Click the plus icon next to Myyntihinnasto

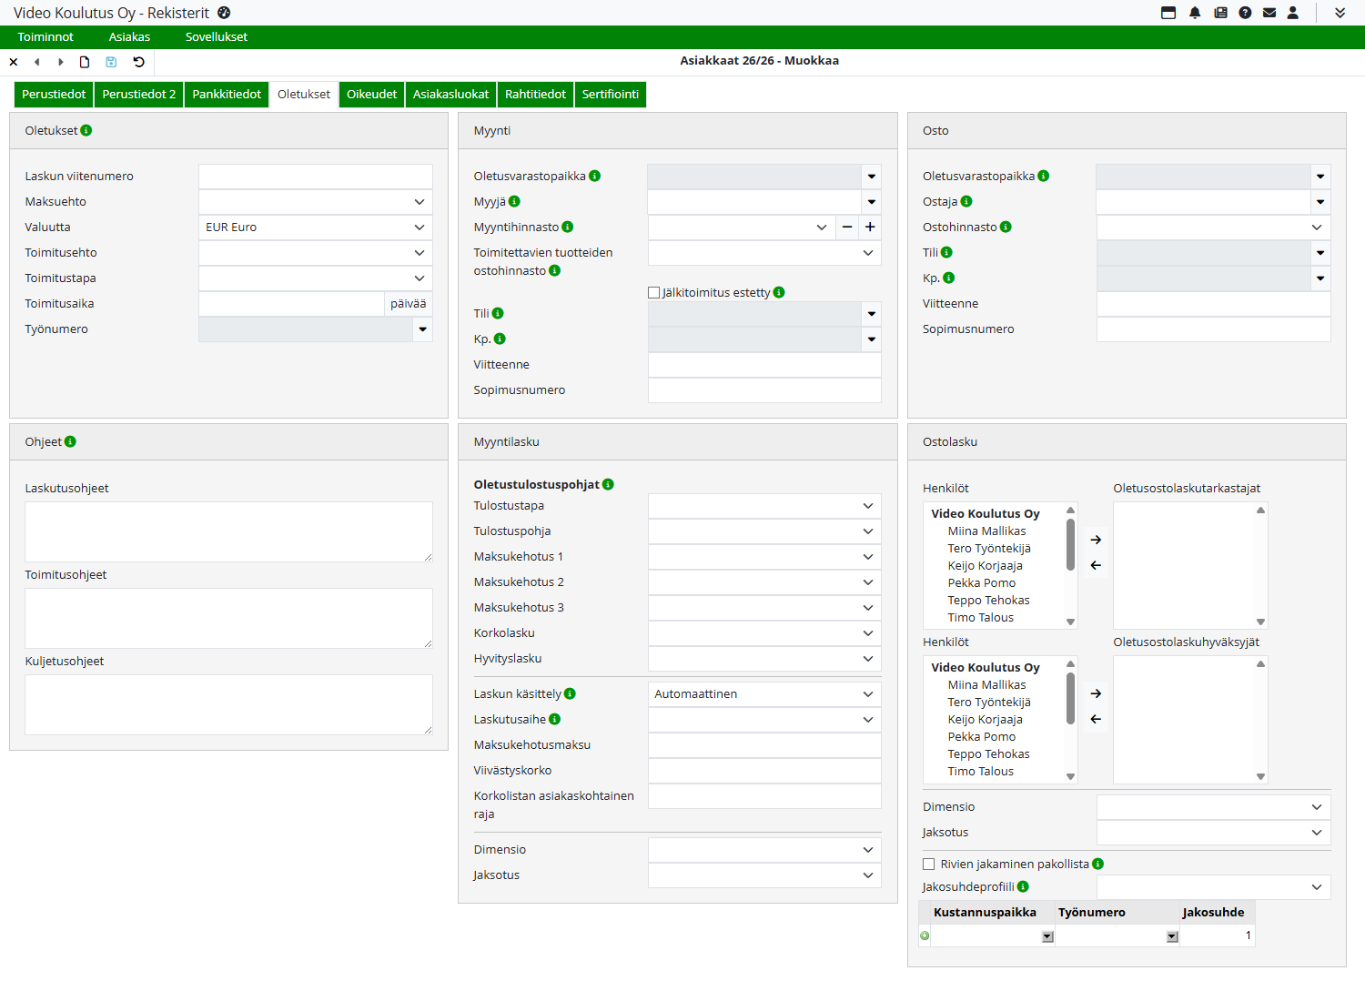[x=870, y=228]
